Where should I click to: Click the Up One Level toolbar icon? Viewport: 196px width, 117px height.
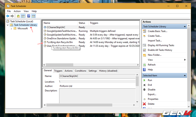point(18,16)
